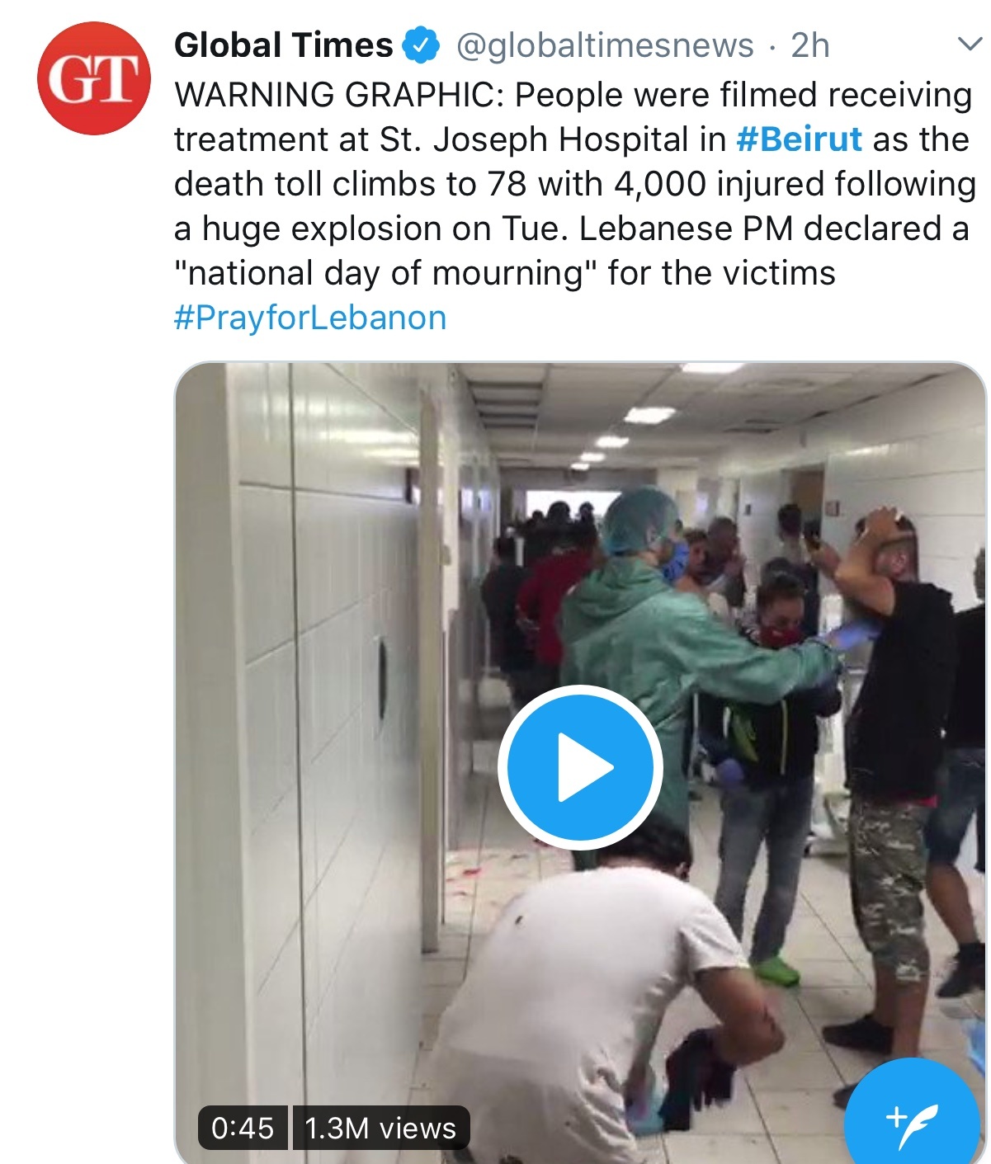Open the Global Times GT profile avatar
Screen dimensions: 991x1164
click(x=94, y=78)
